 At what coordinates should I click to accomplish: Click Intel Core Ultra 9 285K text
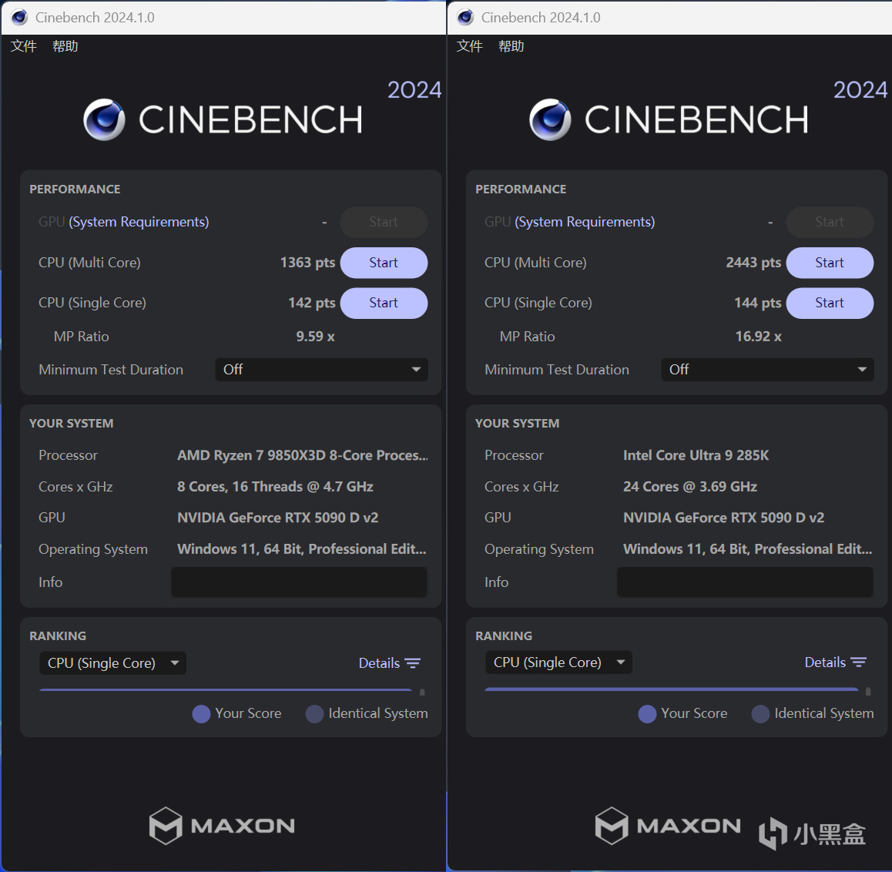point(696,455)
